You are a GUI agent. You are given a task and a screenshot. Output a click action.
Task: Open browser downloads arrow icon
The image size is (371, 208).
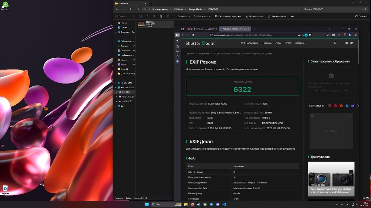pyautogui.click(x=328, y=35)
